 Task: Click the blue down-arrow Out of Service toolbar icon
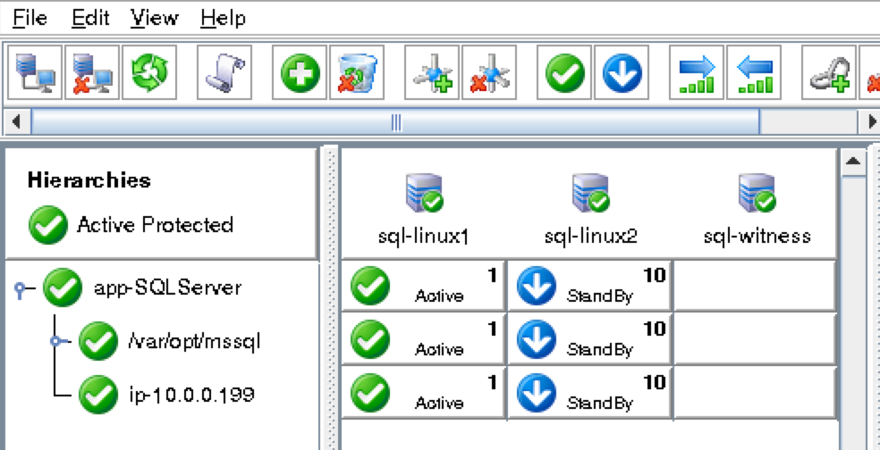coord(622,73)
